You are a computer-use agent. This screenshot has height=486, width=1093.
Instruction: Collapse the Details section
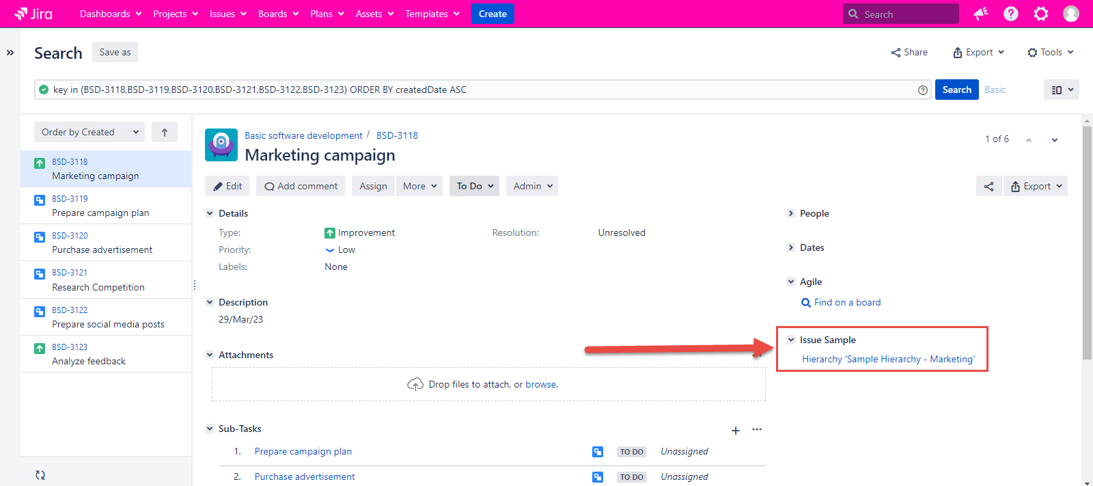pos(210,213)
